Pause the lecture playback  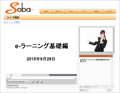coord(37,82)
